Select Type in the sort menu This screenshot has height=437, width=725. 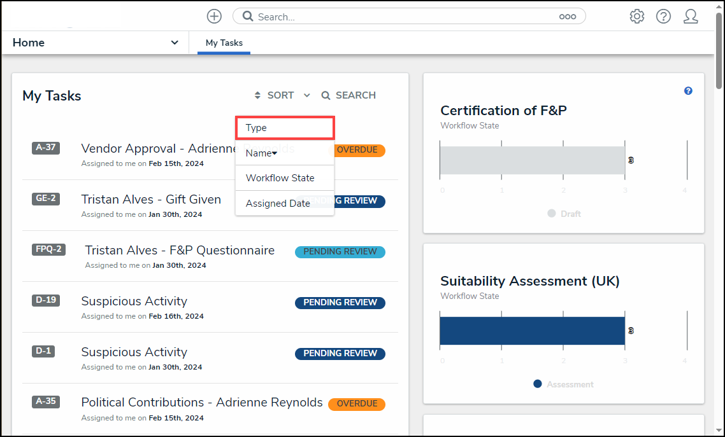click(284, 128)
